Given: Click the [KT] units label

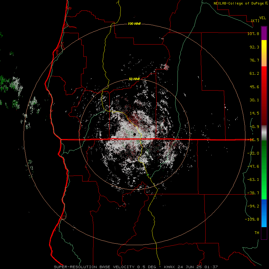Looking at the screenshot, I should pyautogui.click(x=255, y=21).
